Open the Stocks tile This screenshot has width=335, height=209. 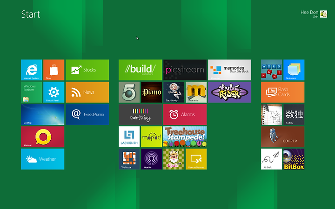pos(87,70)
